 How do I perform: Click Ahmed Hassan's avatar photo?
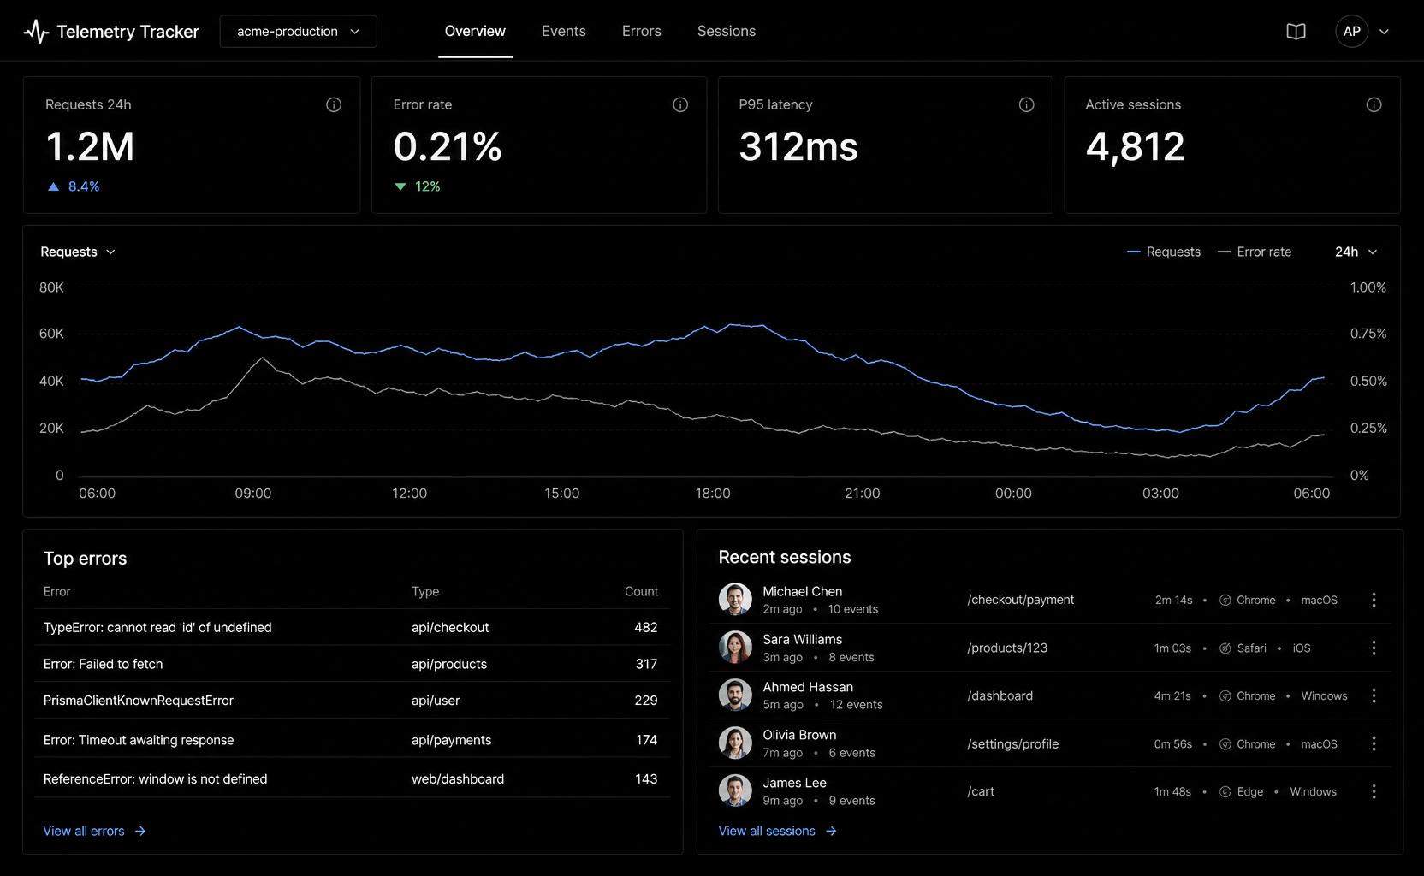[x=735, y=695]
